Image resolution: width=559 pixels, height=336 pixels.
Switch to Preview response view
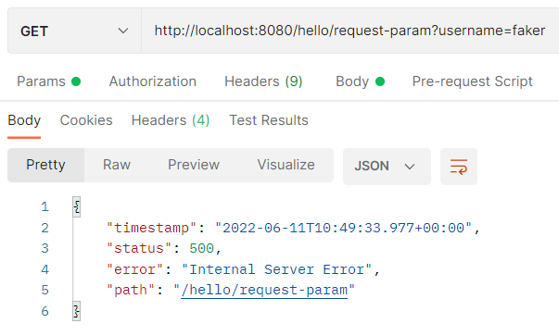194,165
